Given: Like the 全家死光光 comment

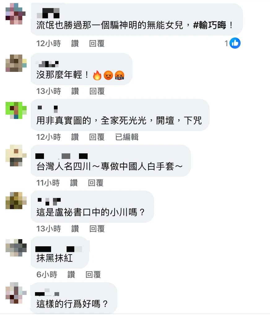Looking at the screenshot, I should point(75,137).
